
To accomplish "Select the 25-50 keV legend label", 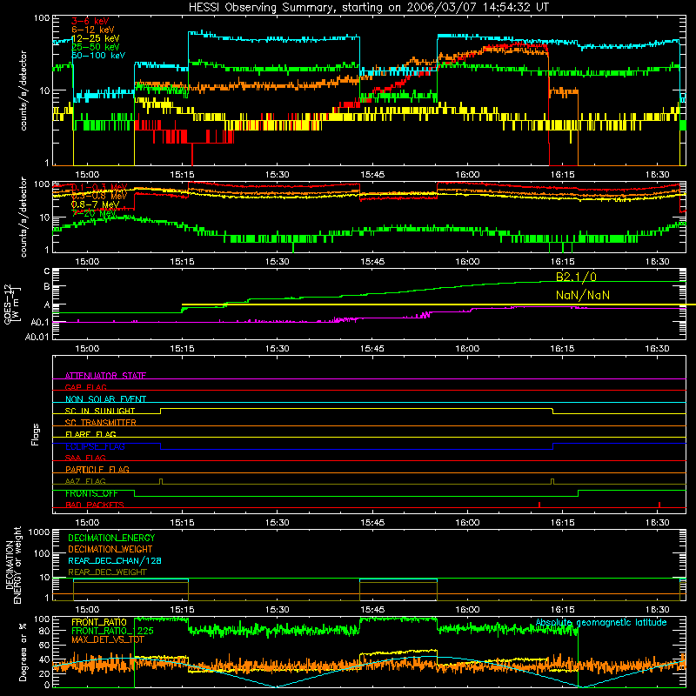I will (95, 47).
